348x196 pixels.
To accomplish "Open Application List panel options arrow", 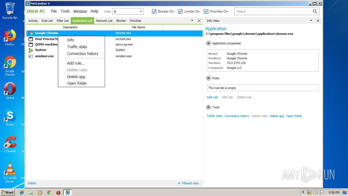I will pos(192,21).
